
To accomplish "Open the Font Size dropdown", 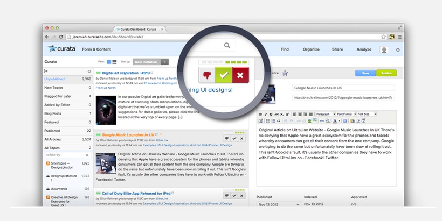I will coord(367,114).
